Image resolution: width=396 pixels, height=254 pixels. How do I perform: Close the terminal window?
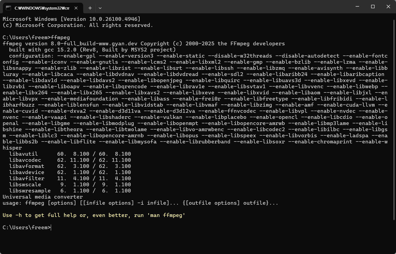click(388, 6)
